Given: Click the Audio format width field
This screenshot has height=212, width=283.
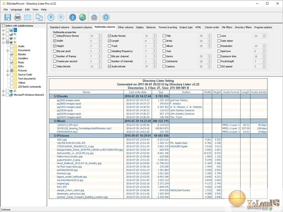Looking at the screenshot, I should (x=148, y=36).
